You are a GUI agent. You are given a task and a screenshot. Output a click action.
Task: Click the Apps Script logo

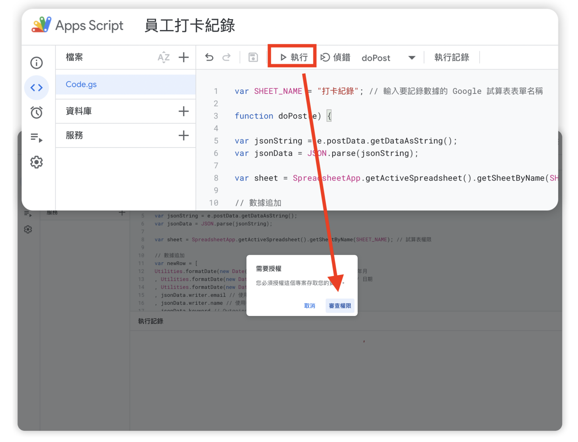coord(42,25)
